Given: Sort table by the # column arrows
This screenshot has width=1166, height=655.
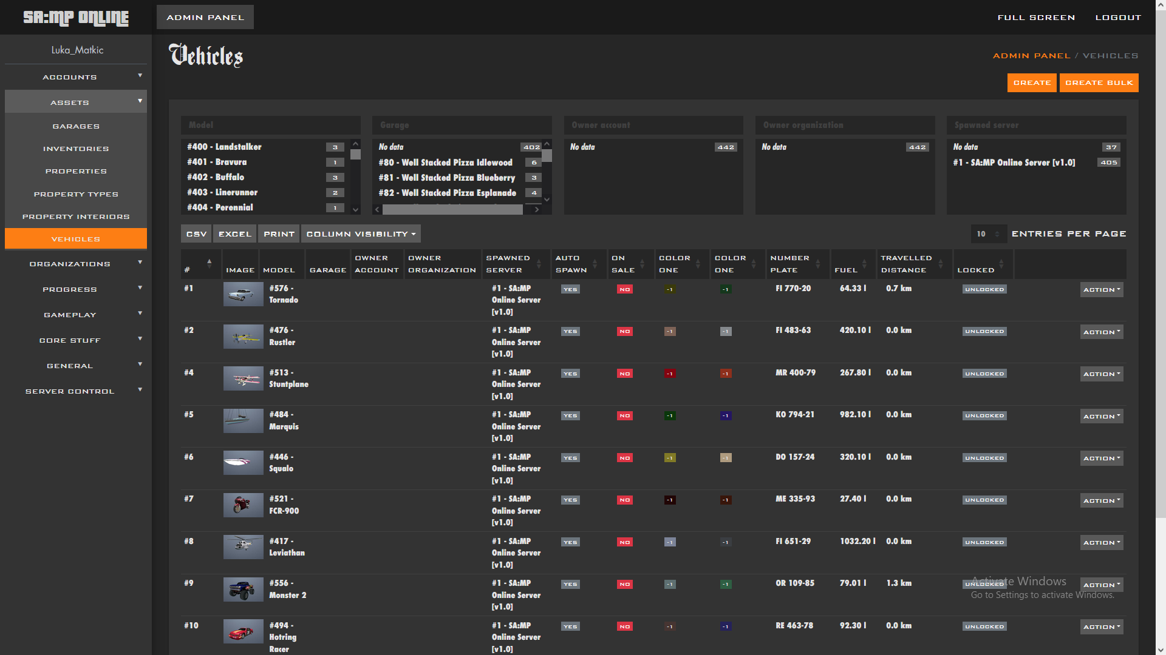Looking at the screenshot, I should pos(209,264).
